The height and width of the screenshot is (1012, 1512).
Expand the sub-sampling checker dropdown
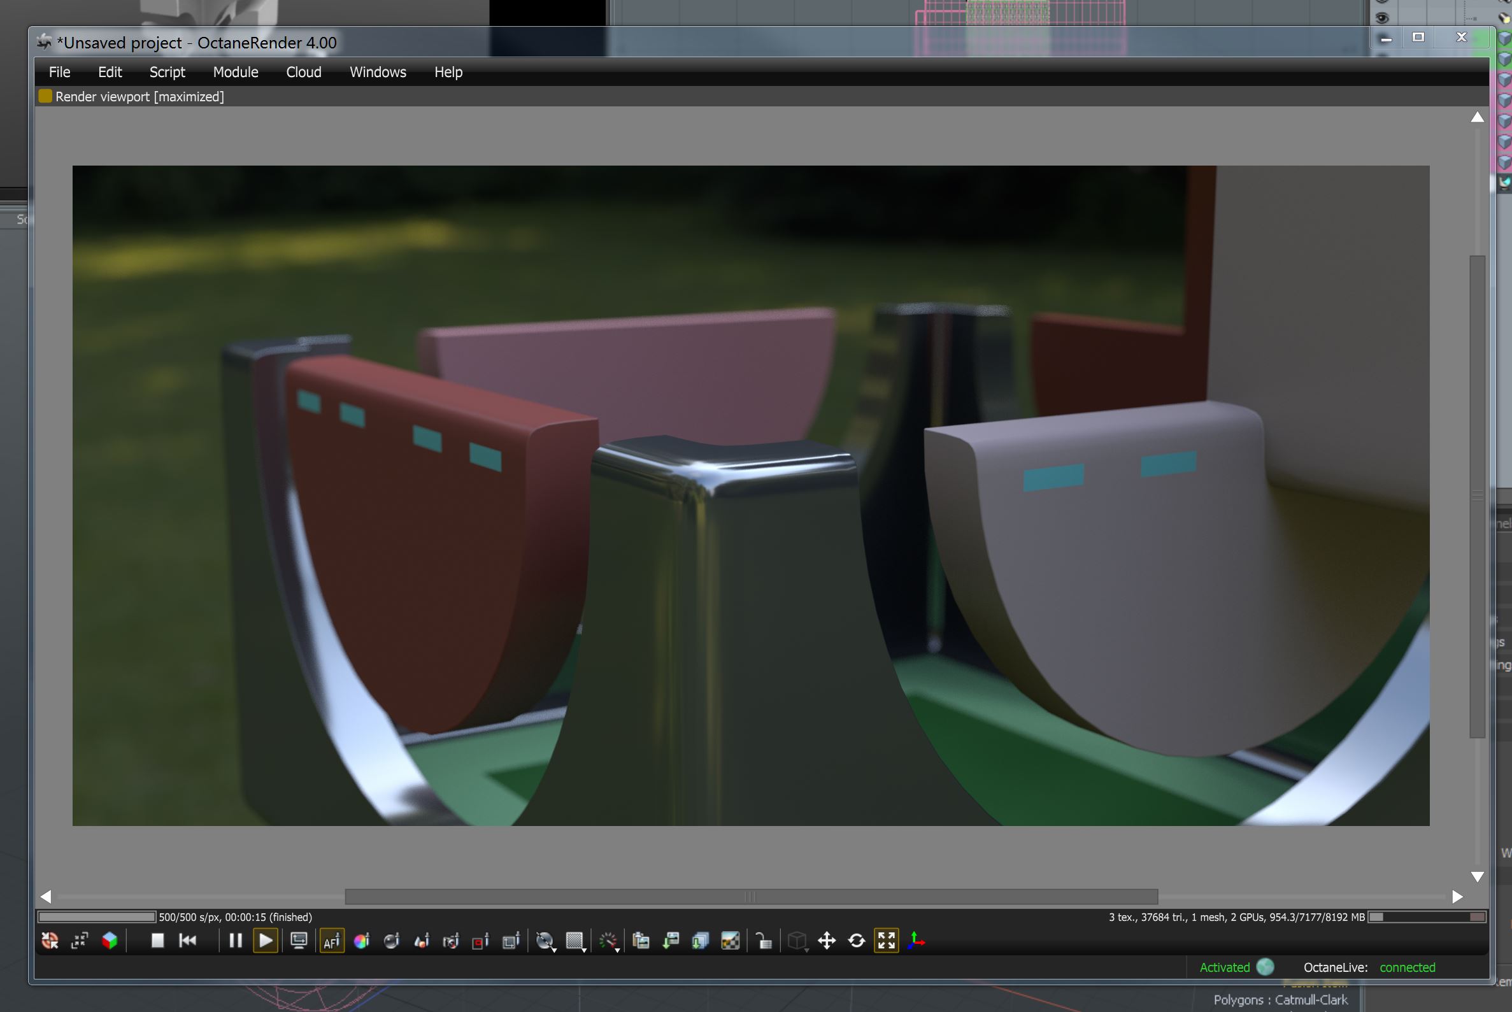point(576,942)
